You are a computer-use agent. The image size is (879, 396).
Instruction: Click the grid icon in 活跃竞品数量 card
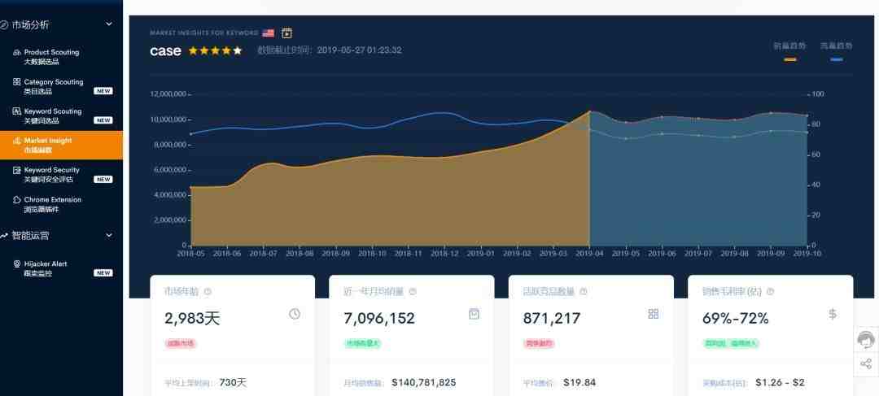pos(653,314)
